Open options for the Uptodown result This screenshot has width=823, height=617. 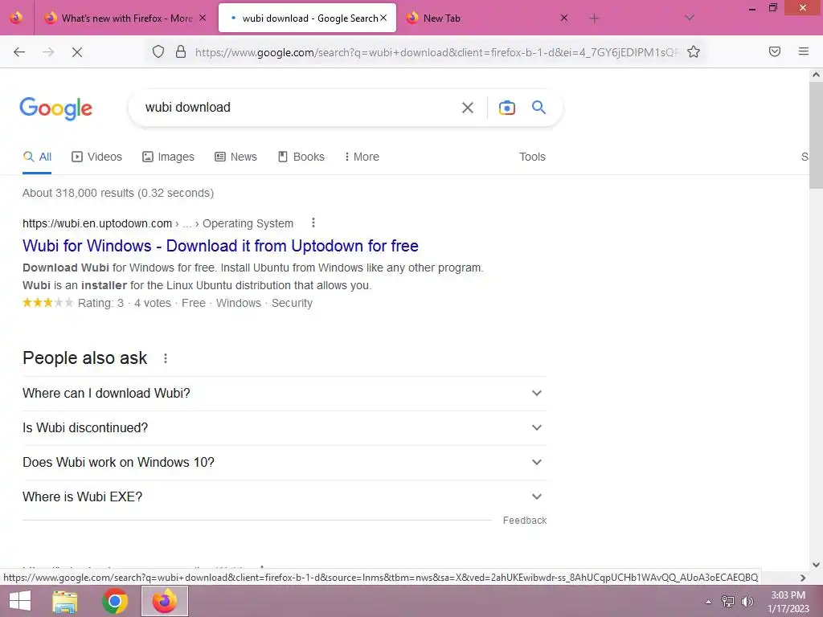313,223
